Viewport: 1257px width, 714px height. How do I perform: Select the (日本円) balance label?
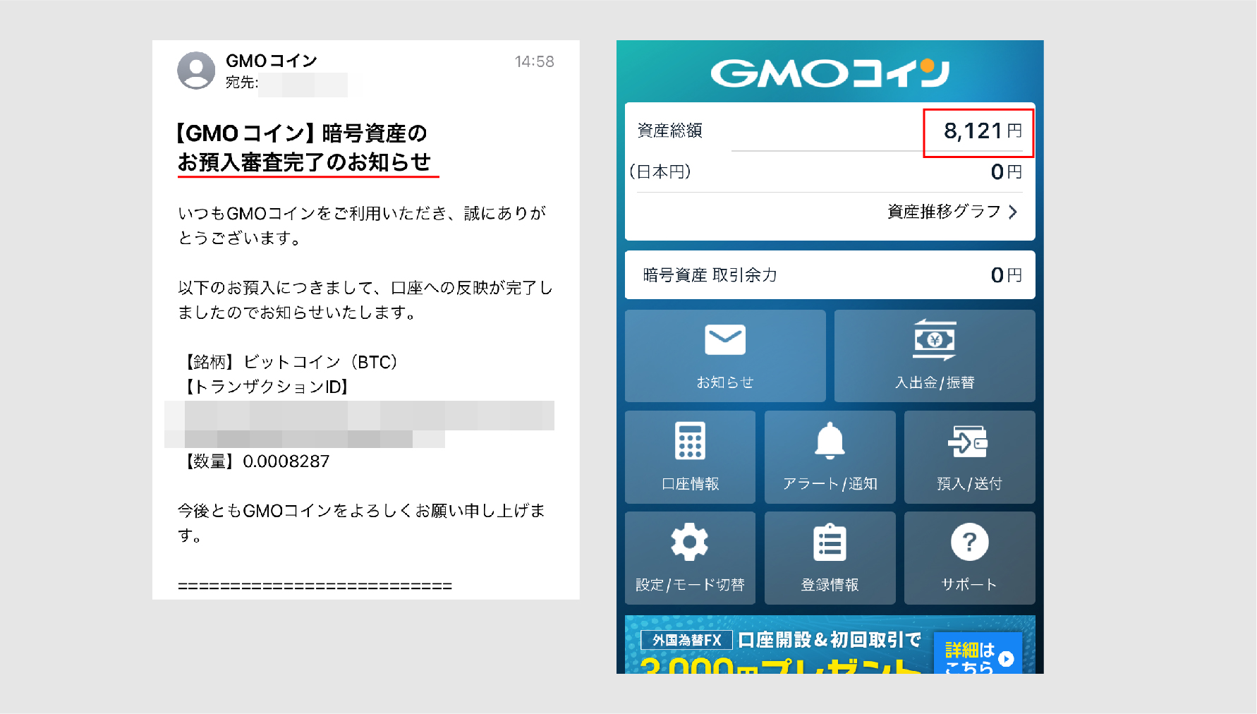click(660, 172)
